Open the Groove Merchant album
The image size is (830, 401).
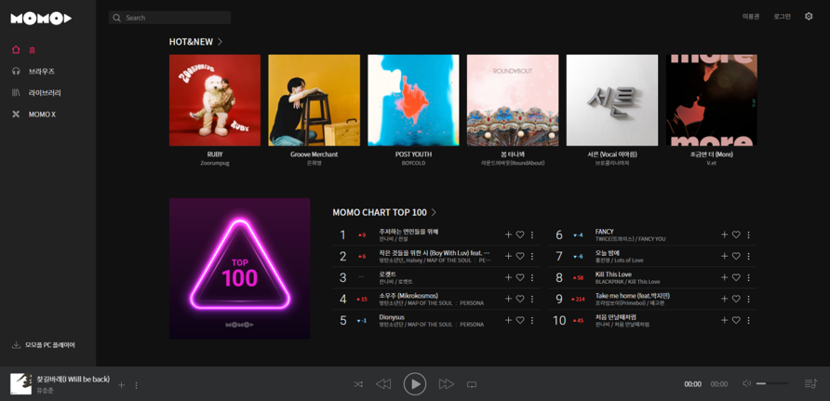click(314, 100)
